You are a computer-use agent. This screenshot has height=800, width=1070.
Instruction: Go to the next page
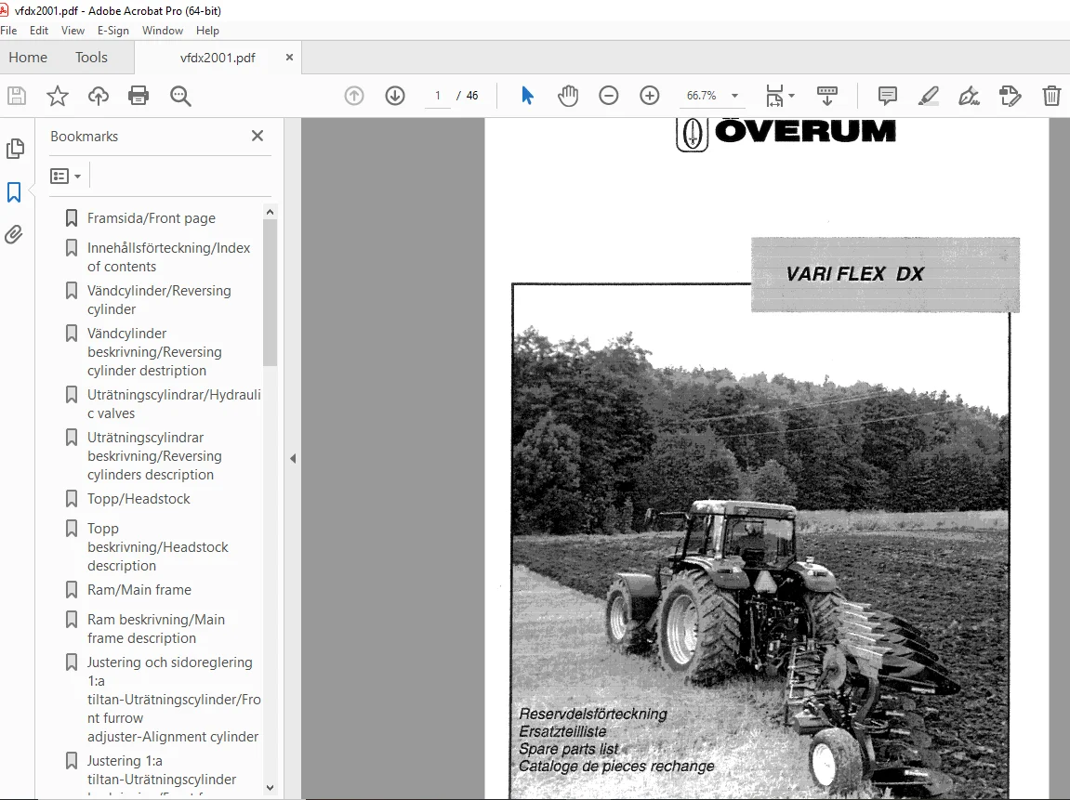coord(395,96)
